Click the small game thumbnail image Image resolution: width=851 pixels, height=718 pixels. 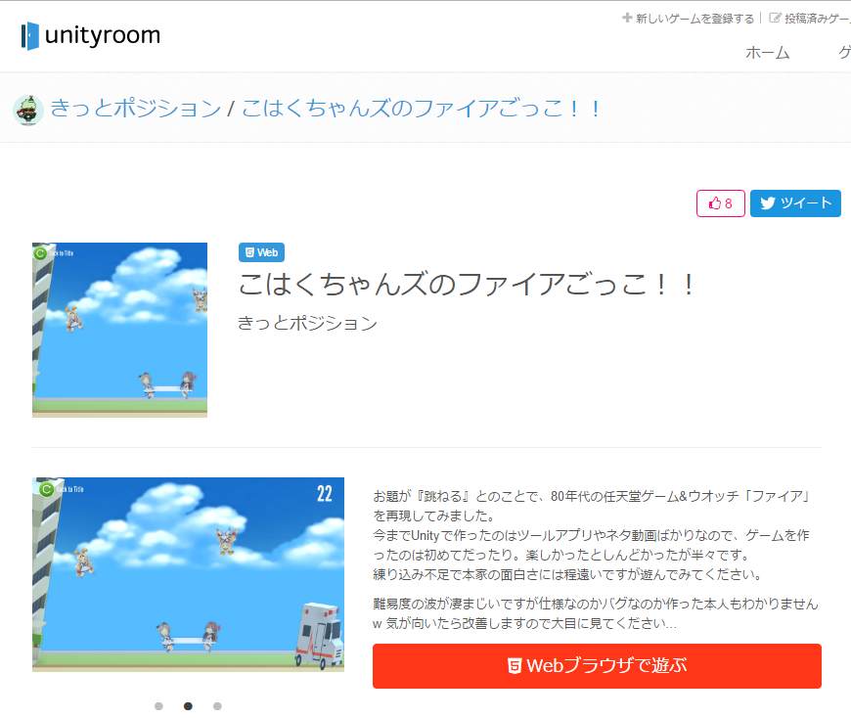[120, 330]
